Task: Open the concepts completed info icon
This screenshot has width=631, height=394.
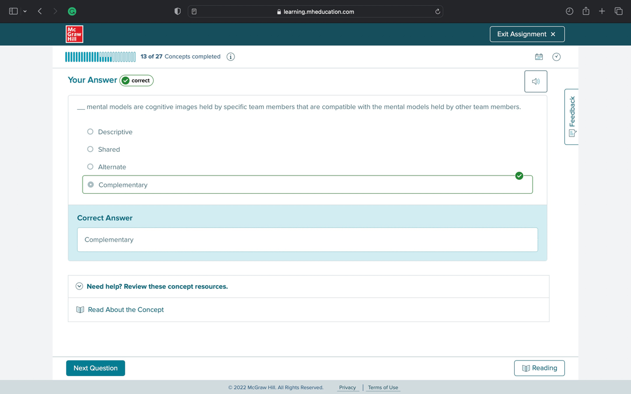Action: click(230, 57)
